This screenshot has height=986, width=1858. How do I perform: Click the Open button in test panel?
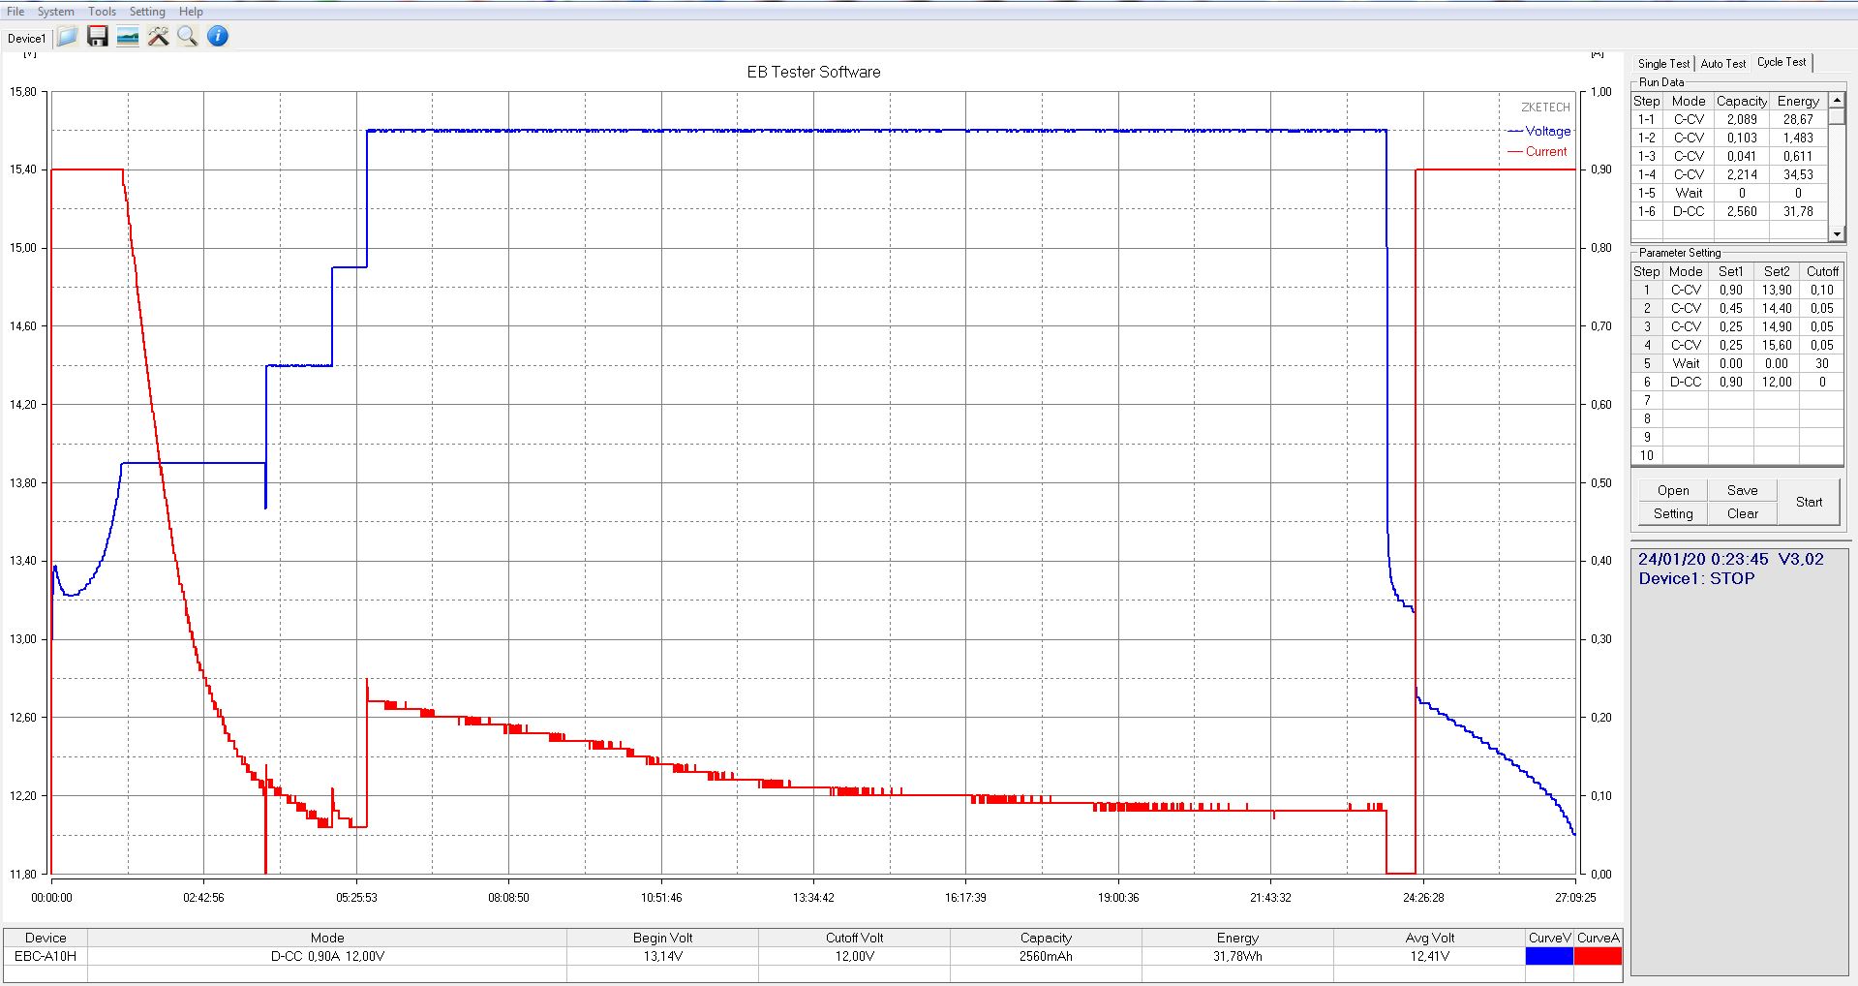click(1672, 490)
